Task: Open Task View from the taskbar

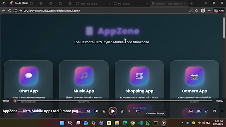Action: pyautogui.click(x=78, y=123)
